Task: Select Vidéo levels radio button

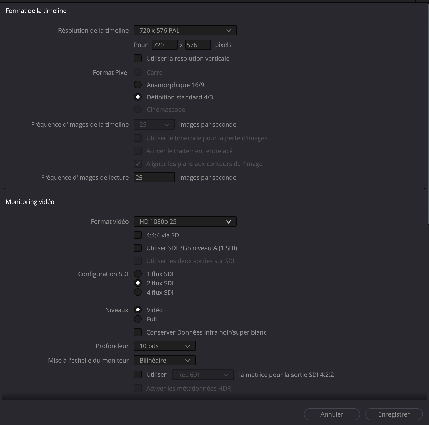Action: pos(138,310)
